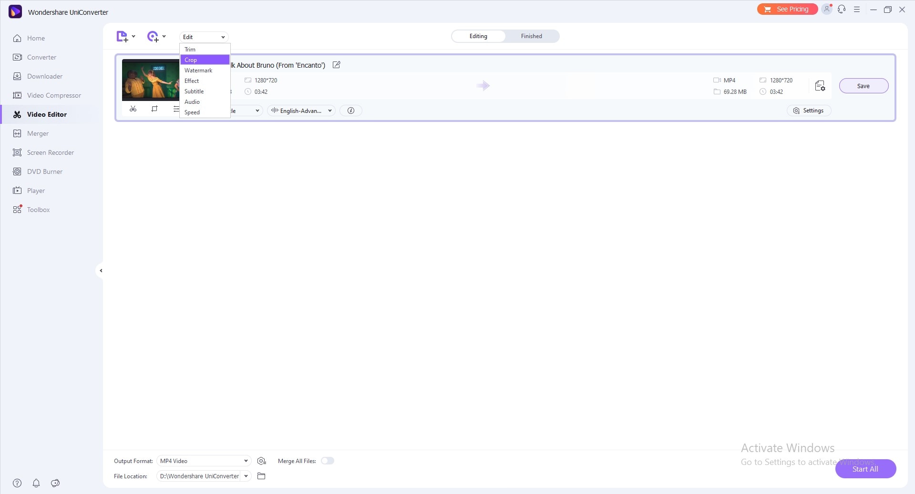Choose Subtitle from the Edit menu

[205, 91]
